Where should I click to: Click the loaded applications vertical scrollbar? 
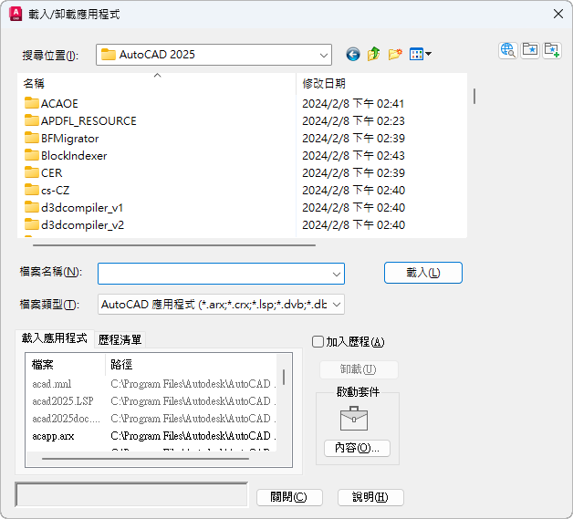point(284,377)
